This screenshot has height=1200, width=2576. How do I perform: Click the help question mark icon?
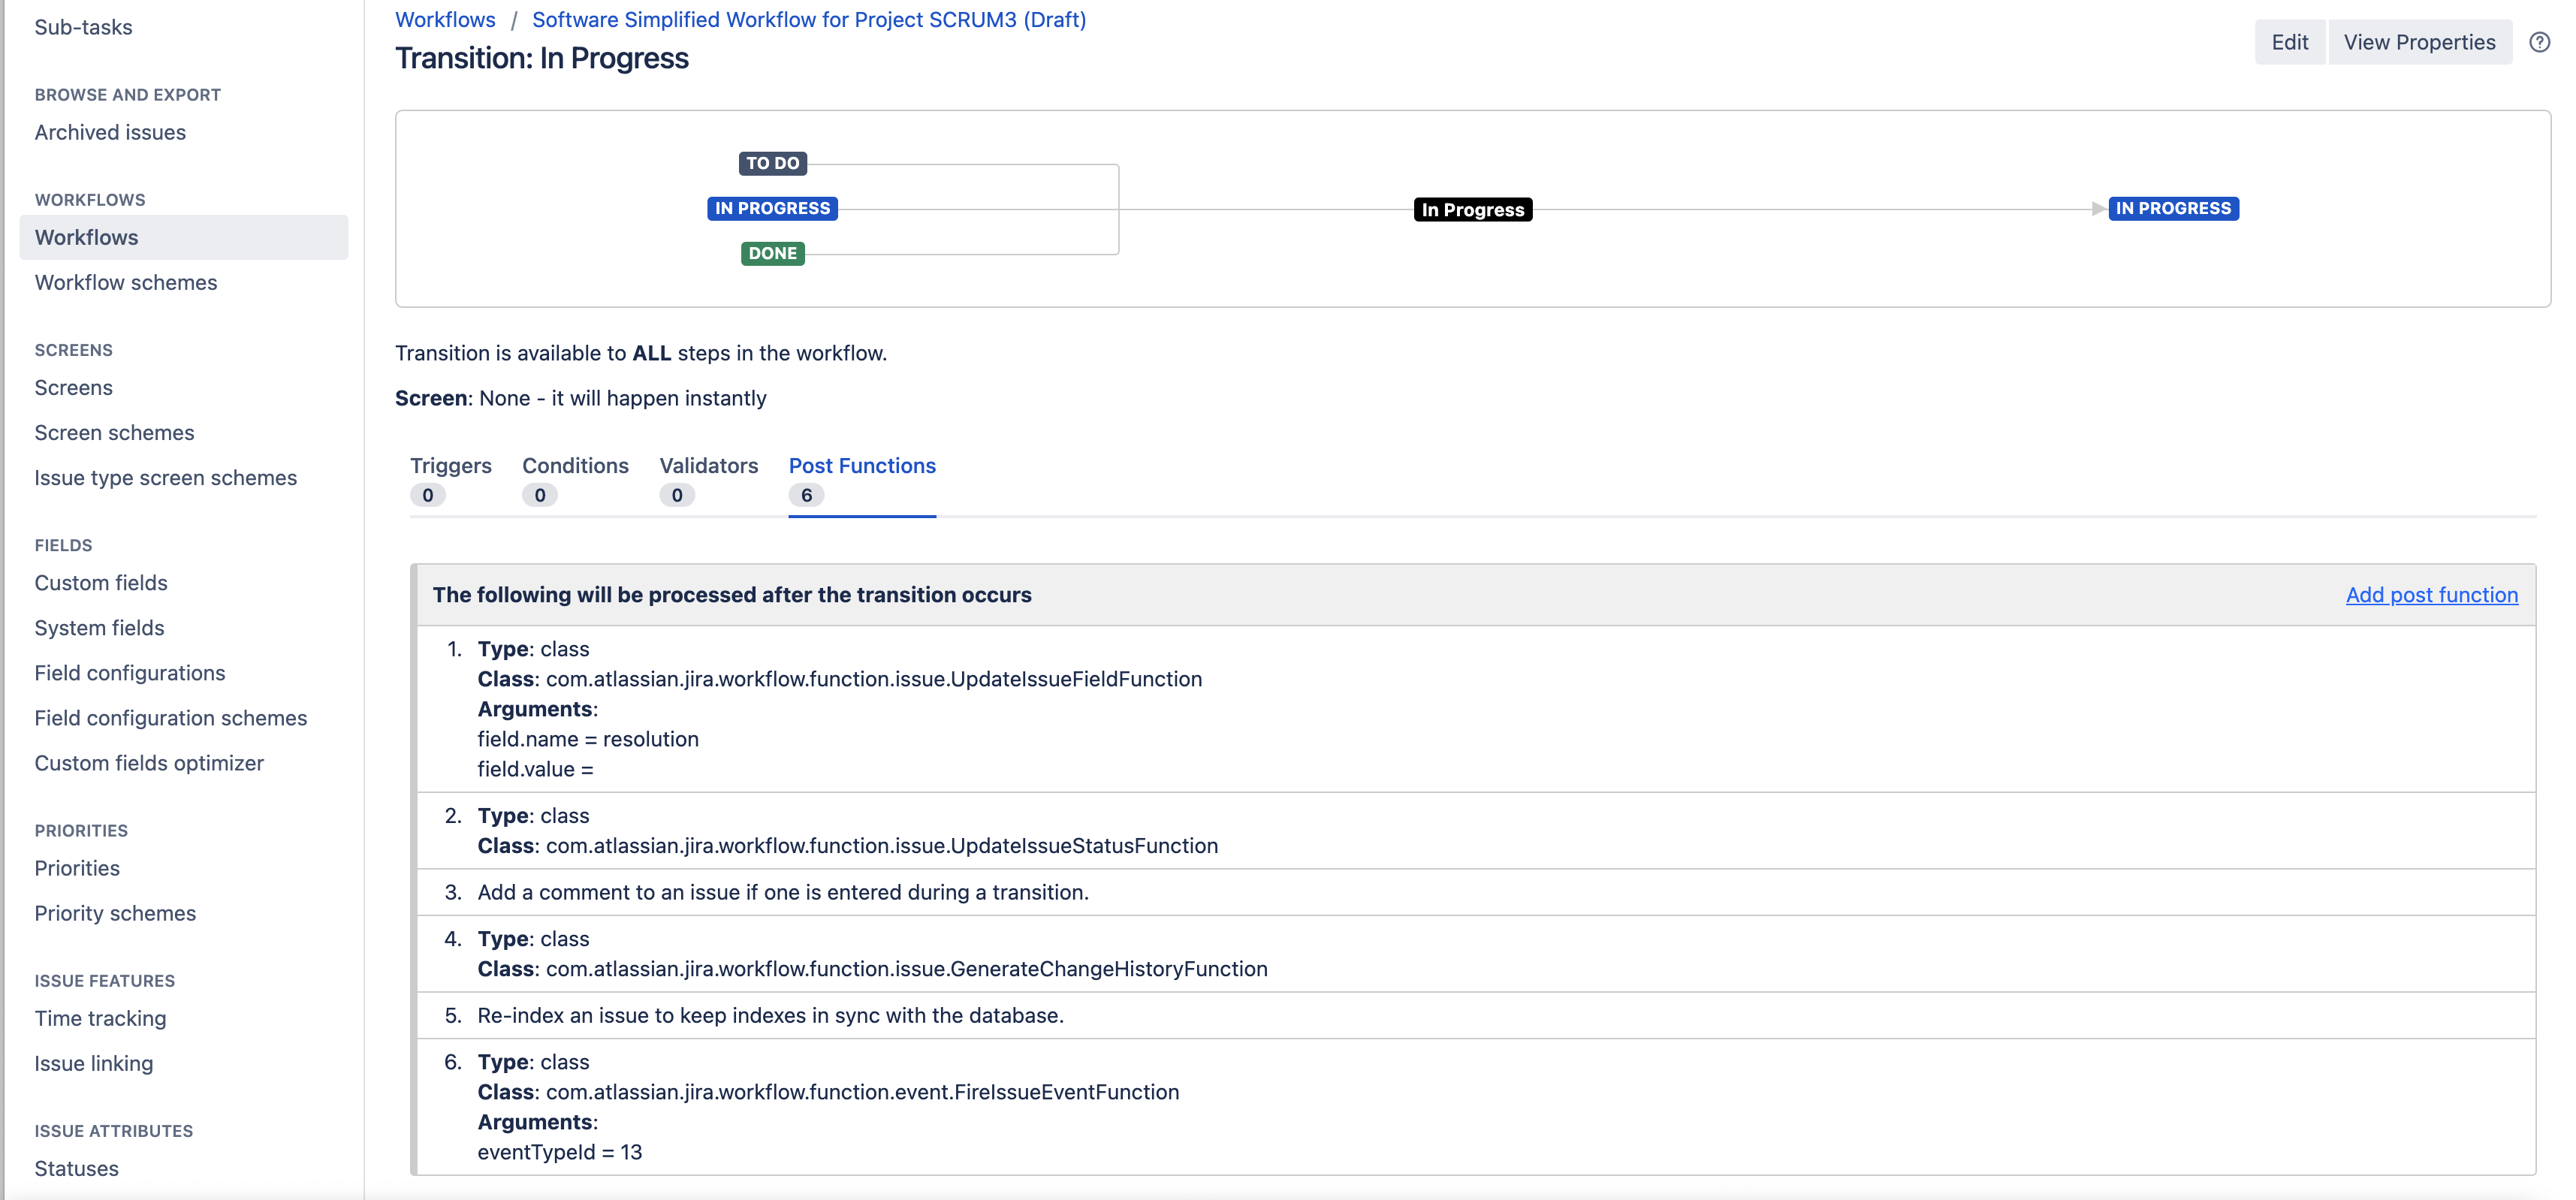pos(2538,42)
